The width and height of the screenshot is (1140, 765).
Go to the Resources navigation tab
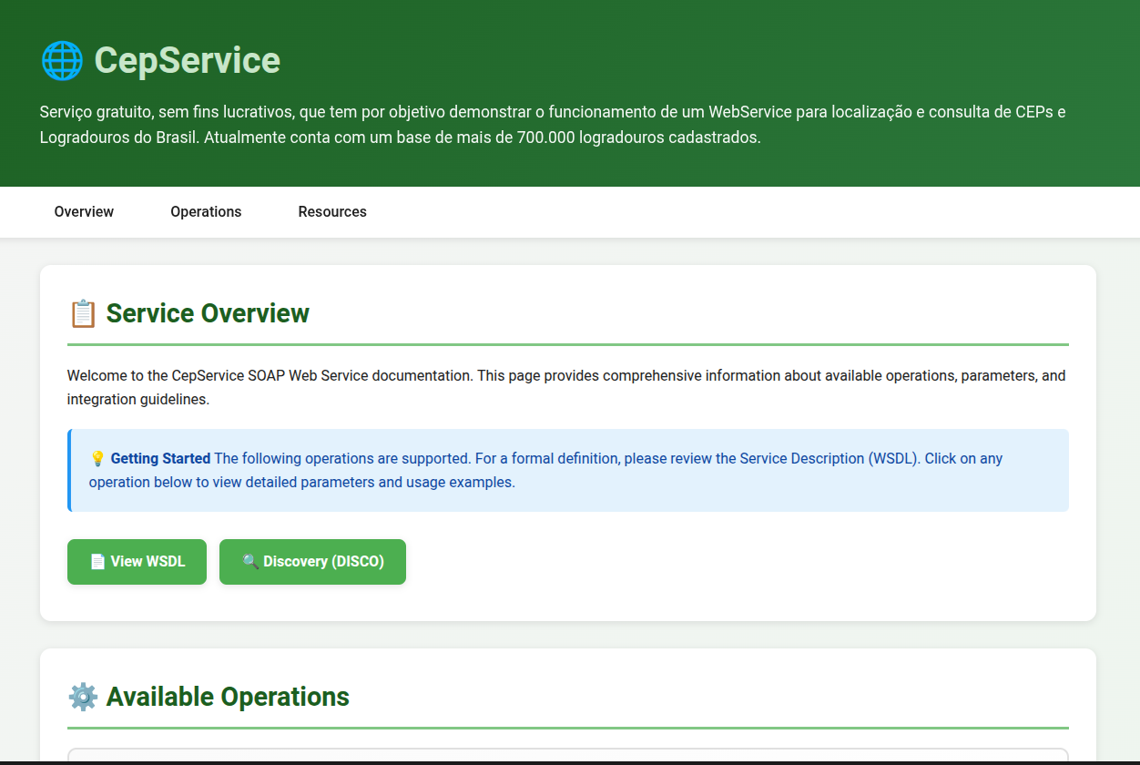pyautogui.click(x=332, y=212)
